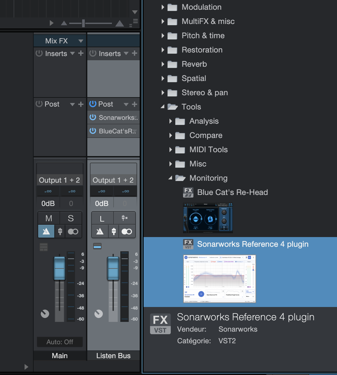Expand the Compare folder
This screenshot has width=337, height=375.
(x=170, y=135)
